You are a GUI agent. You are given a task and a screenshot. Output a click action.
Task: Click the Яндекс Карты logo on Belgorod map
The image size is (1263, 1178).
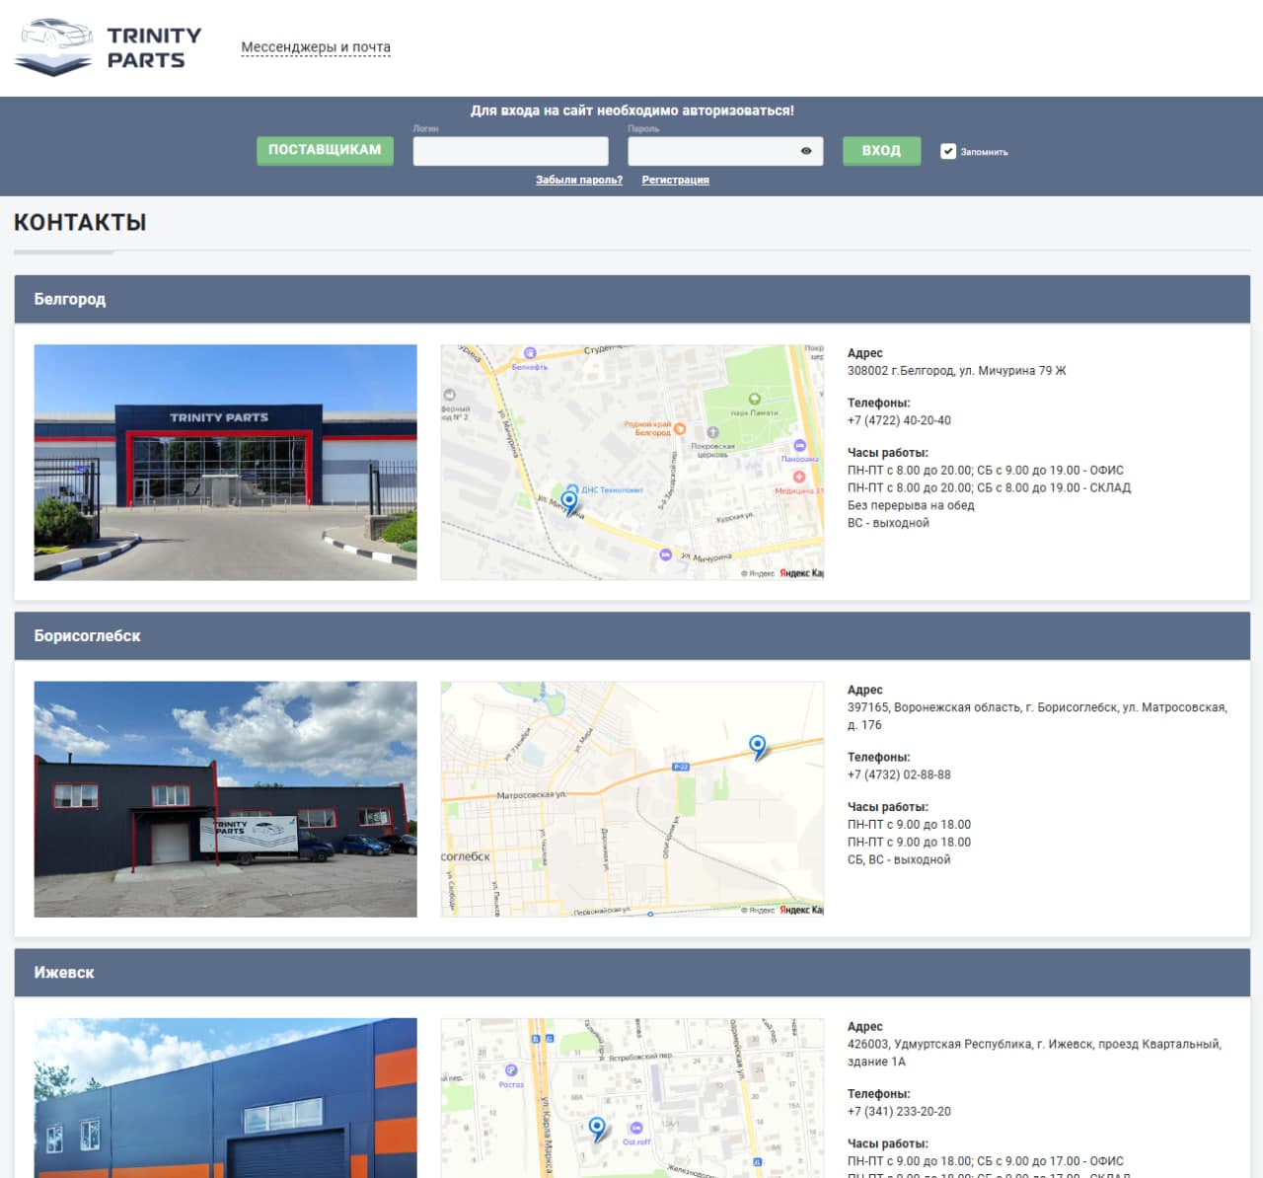point(801,573)
